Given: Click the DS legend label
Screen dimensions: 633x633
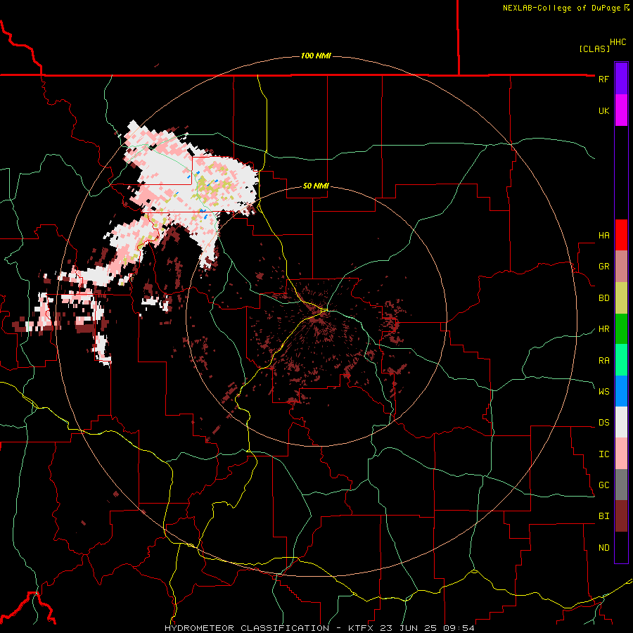Looking at the screenshot, I should [x=603, y=423].
